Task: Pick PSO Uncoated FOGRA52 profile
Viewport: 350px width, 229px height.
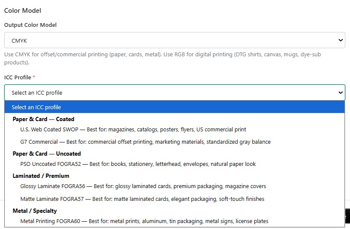Action: [x=174, y=164]
